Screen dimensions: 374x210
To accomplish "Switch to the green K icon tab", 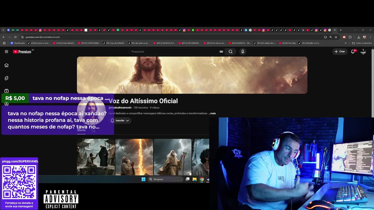I will (x=193, y=30).
